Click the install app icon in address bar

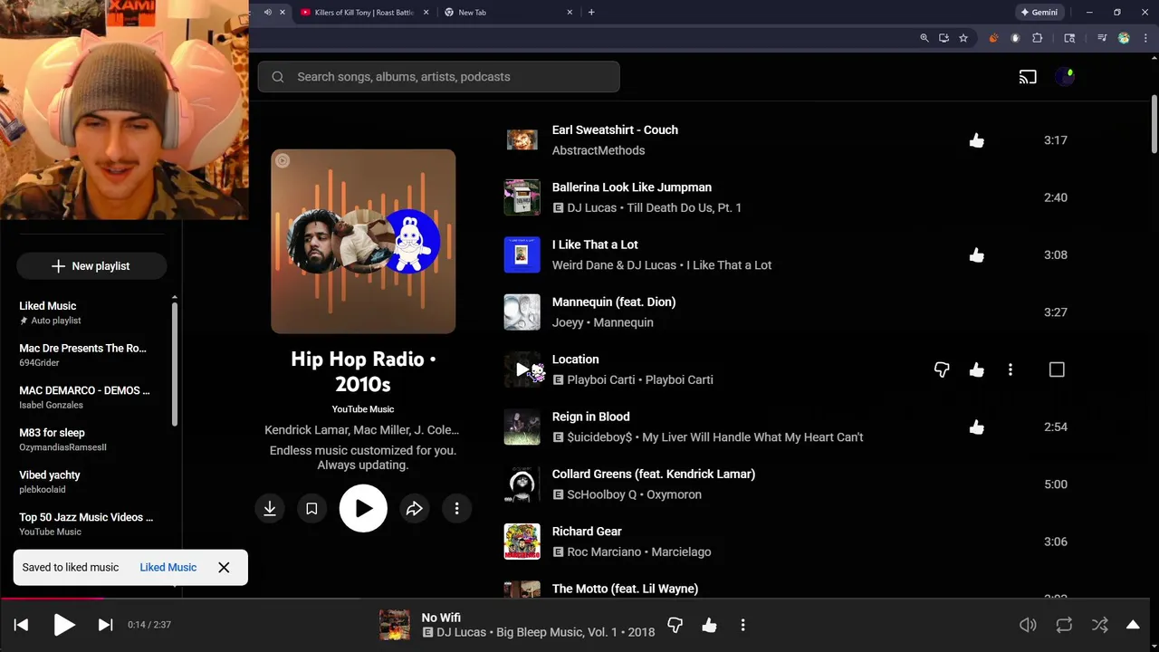point(943,38)
